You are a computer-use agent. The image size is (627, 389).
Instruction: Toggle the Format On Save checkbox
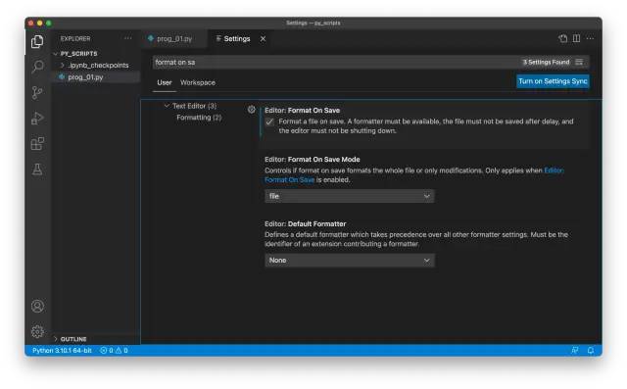269,122
